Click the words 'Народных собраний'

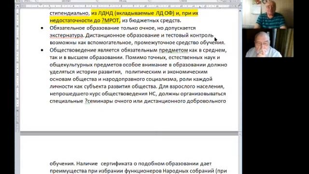pyautogui.click(x=188, y=171)
